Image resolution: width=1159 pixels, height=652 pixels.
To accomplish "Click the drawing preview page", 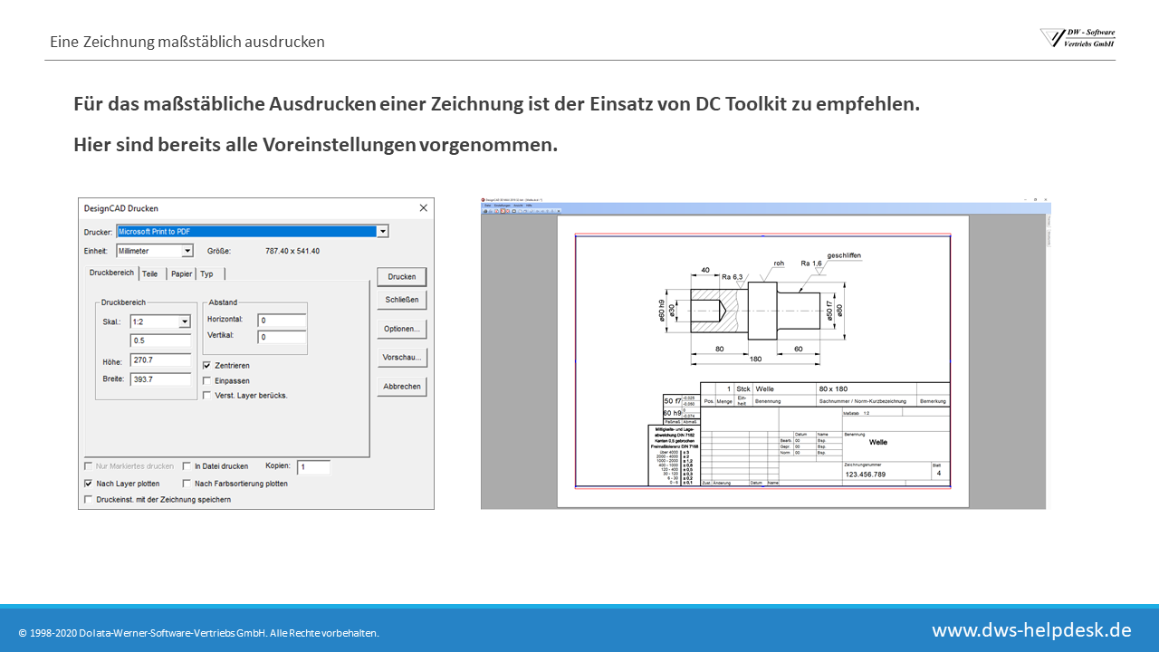I will click(x=762, y=361).
